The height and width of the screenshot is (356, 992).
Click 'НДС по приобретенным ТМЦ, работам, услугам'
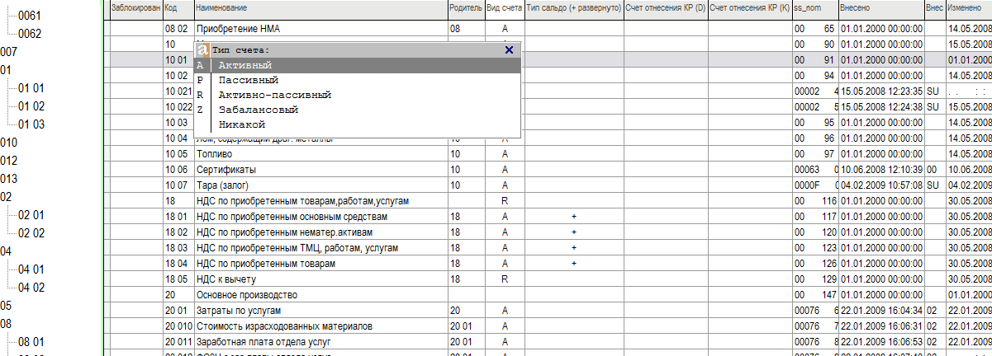point(320,248)
